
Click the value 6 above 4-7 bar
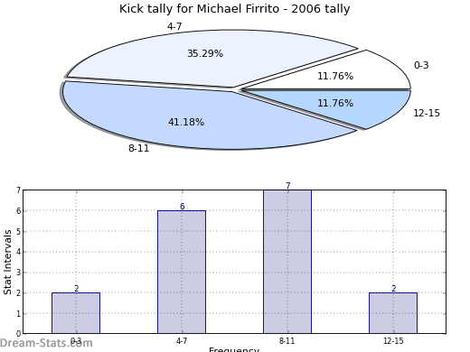coord(183,207)
